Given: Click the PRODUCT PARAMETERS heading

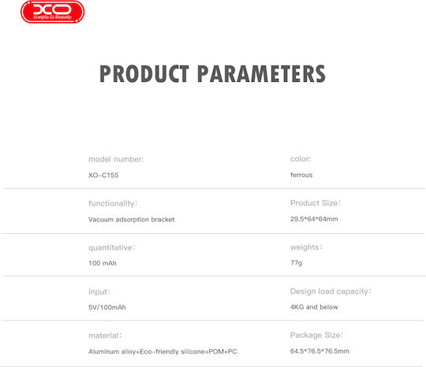Looking at the screenshot, I should click(x=212, y=74).
